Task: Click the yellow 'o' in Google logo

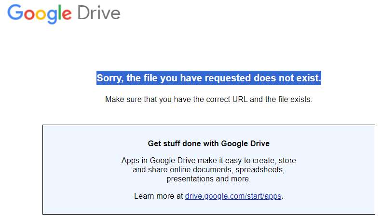Action: (x=41, y=14)
